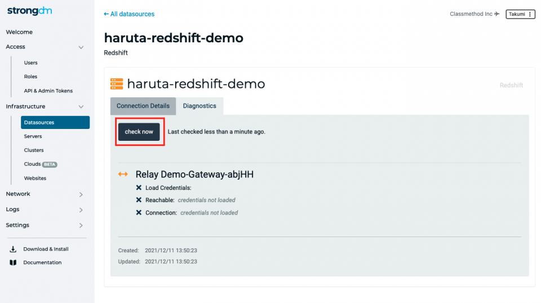Viewport: 541px width, 303px height.
Task: Expand the Settings section chevron
Action: click(81, 225)
